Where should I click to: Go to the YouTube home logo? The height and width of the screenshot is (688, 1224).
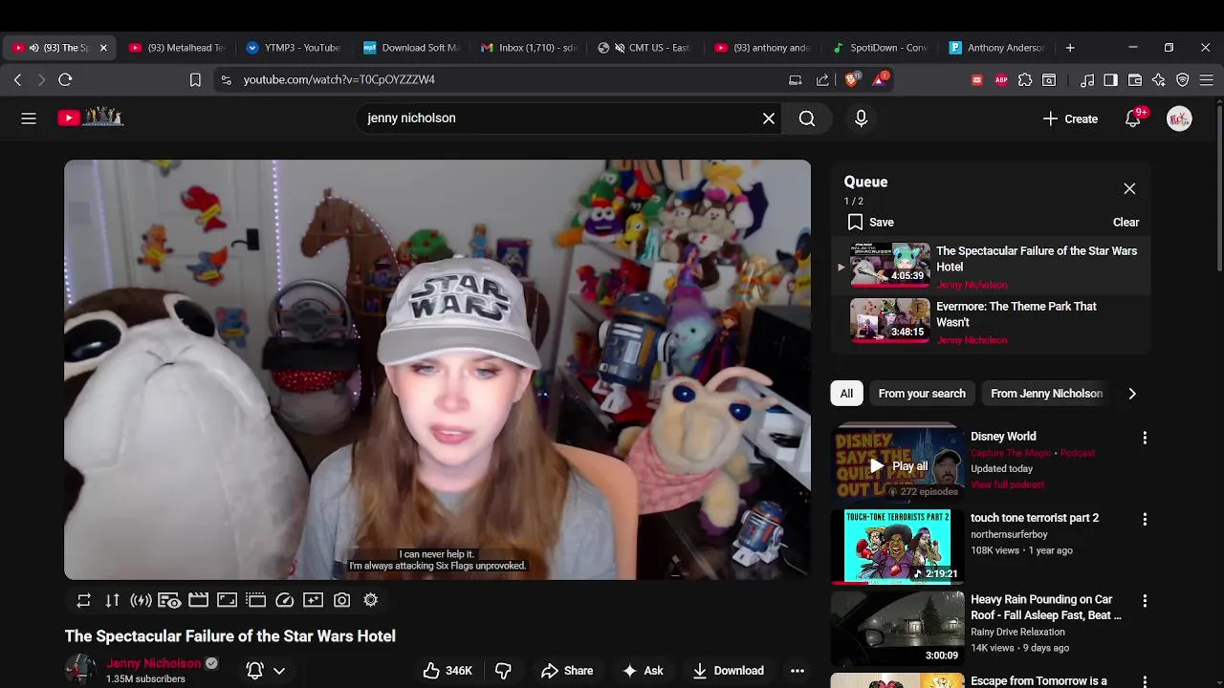(91, 118)
